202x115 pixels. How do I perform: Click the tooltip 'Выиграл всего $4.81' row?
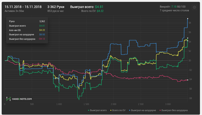pyautogui.click(x=27, y=26)
